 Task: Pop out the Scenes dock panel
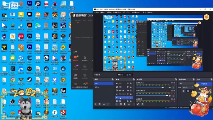click(x=112, y=79)
